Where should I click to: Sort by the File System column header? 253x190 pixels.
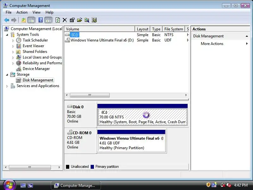click(x=174, y=29)
